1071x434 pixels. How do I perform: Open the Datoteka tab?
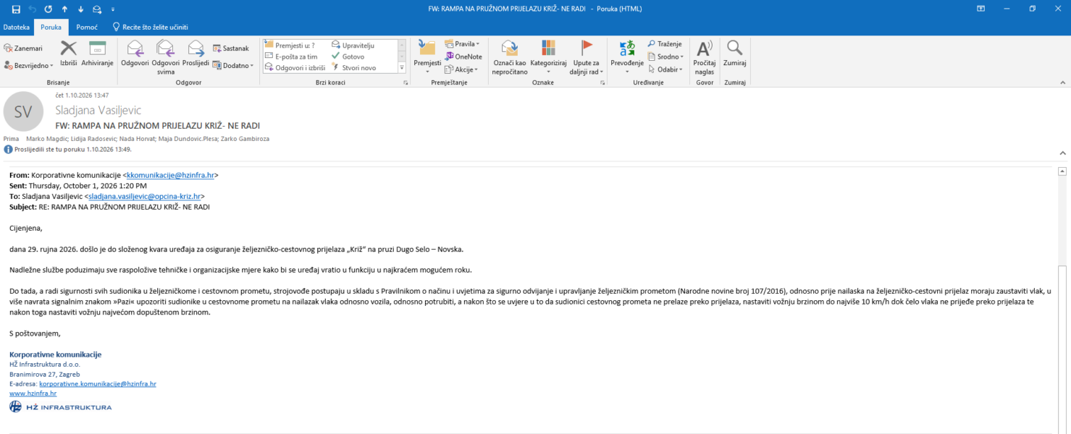click(17, 27)
